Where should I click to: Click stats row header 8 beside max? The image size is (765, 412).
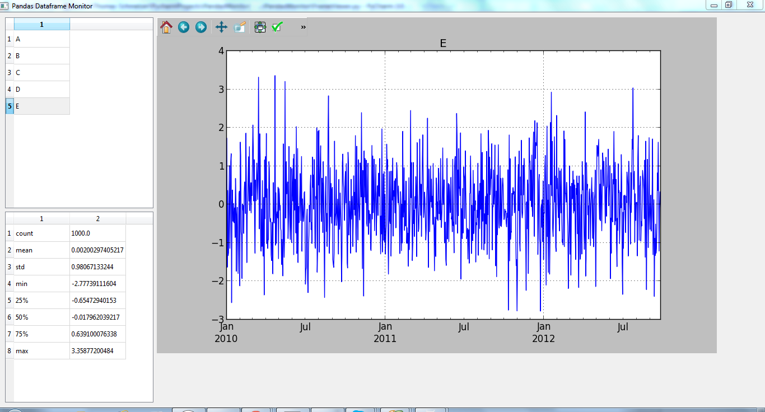tap(10, 351)
